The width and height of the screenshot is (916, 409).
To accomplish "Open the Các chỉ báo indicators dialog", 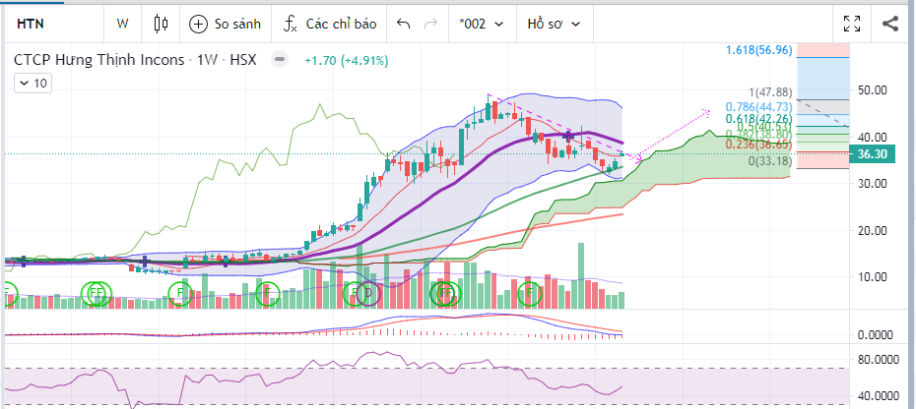I will tap(331, 24).
